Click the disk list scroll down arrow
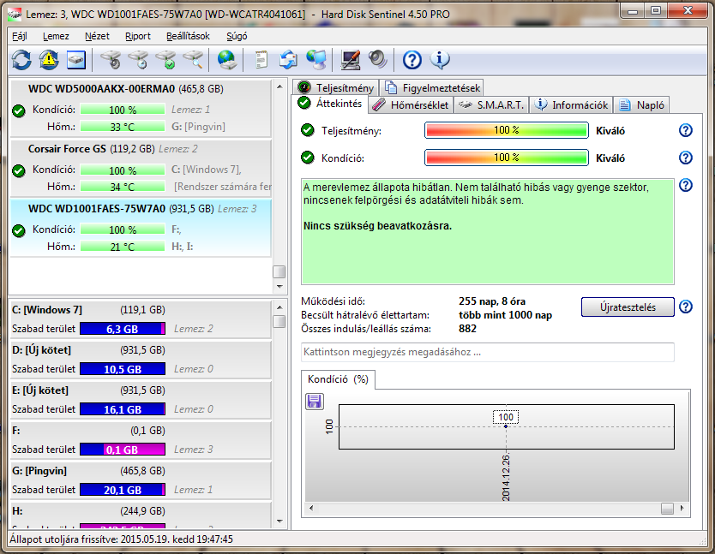 279,287
